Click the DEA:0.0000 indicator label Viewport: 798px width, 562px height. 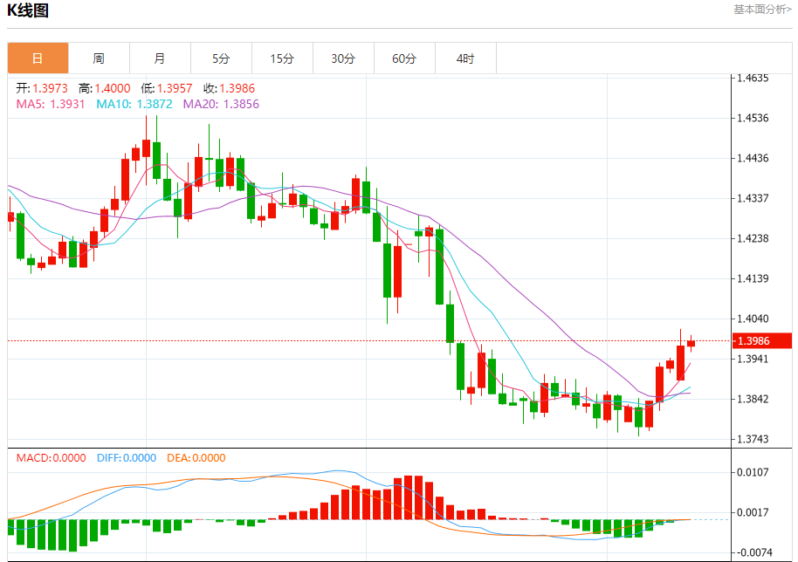(196, 458)
